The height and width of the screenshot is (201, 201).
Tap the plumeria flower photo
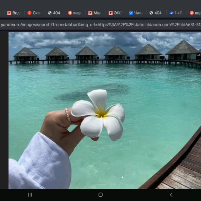coord(105,110)
